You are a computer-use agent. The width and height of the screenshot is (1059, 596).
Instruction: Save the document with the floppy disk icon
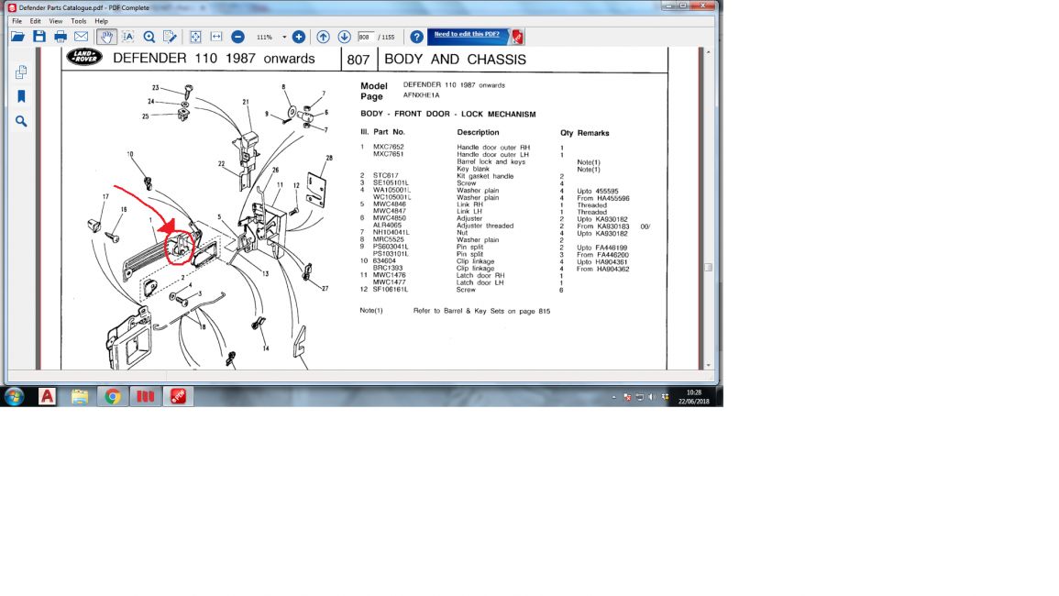39,37
